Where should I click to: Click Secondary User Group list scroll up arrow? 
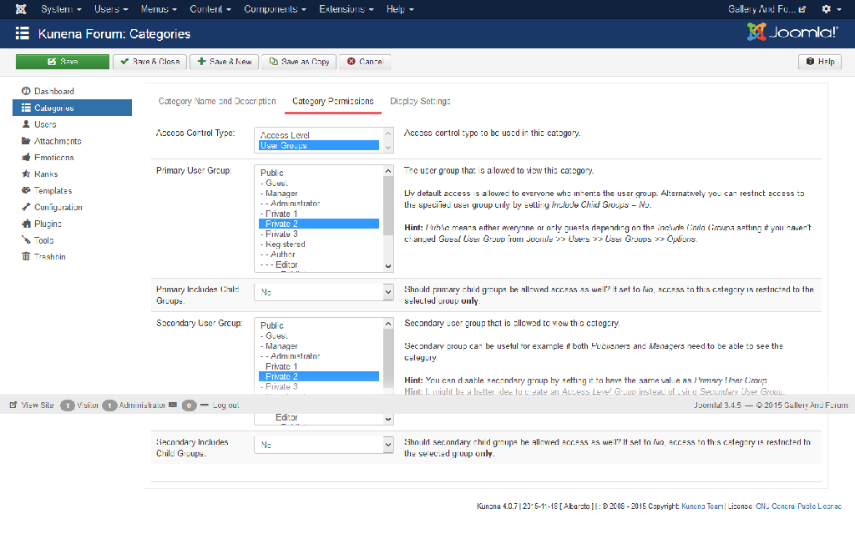[388, 324]
